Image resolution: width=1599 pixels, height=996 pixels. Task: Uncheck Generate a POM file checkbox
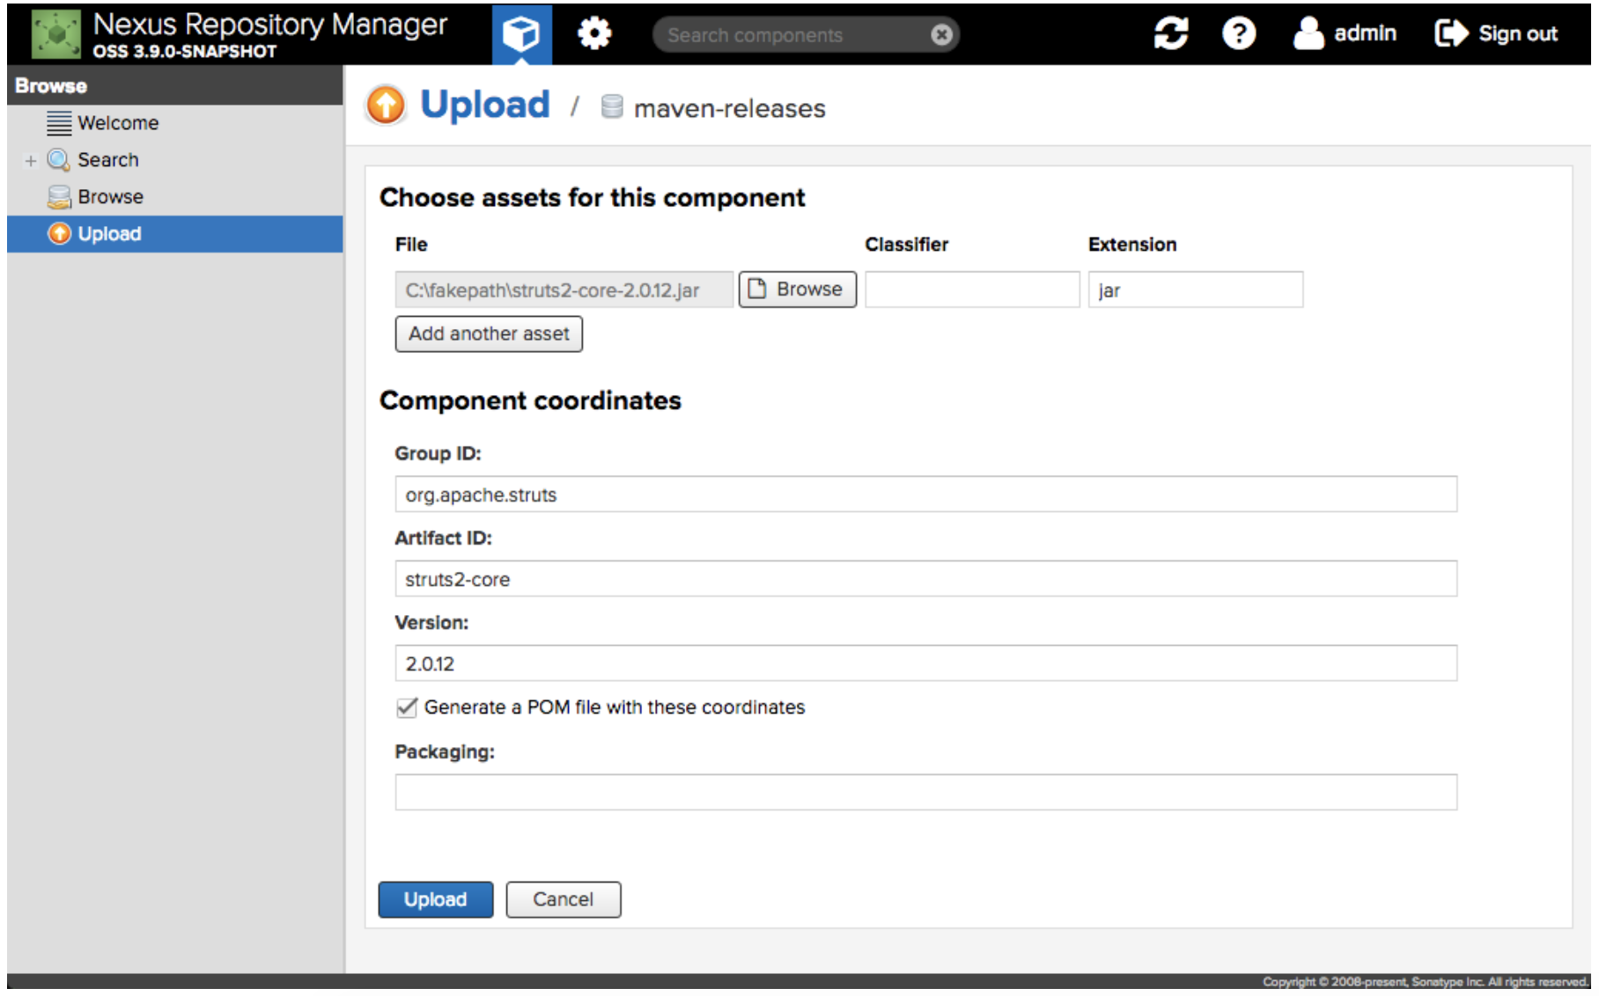(406, 707)
